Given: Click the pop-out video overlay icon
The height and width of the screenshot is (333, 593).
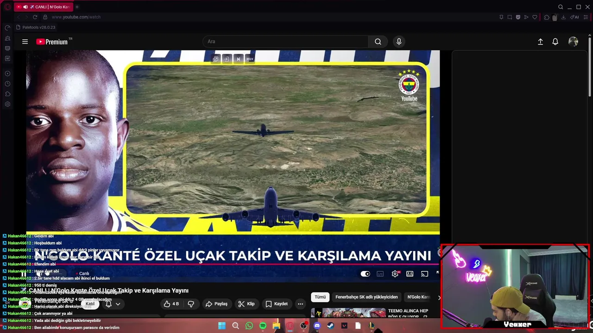Looking at the screenshot, I should point(216,59).
